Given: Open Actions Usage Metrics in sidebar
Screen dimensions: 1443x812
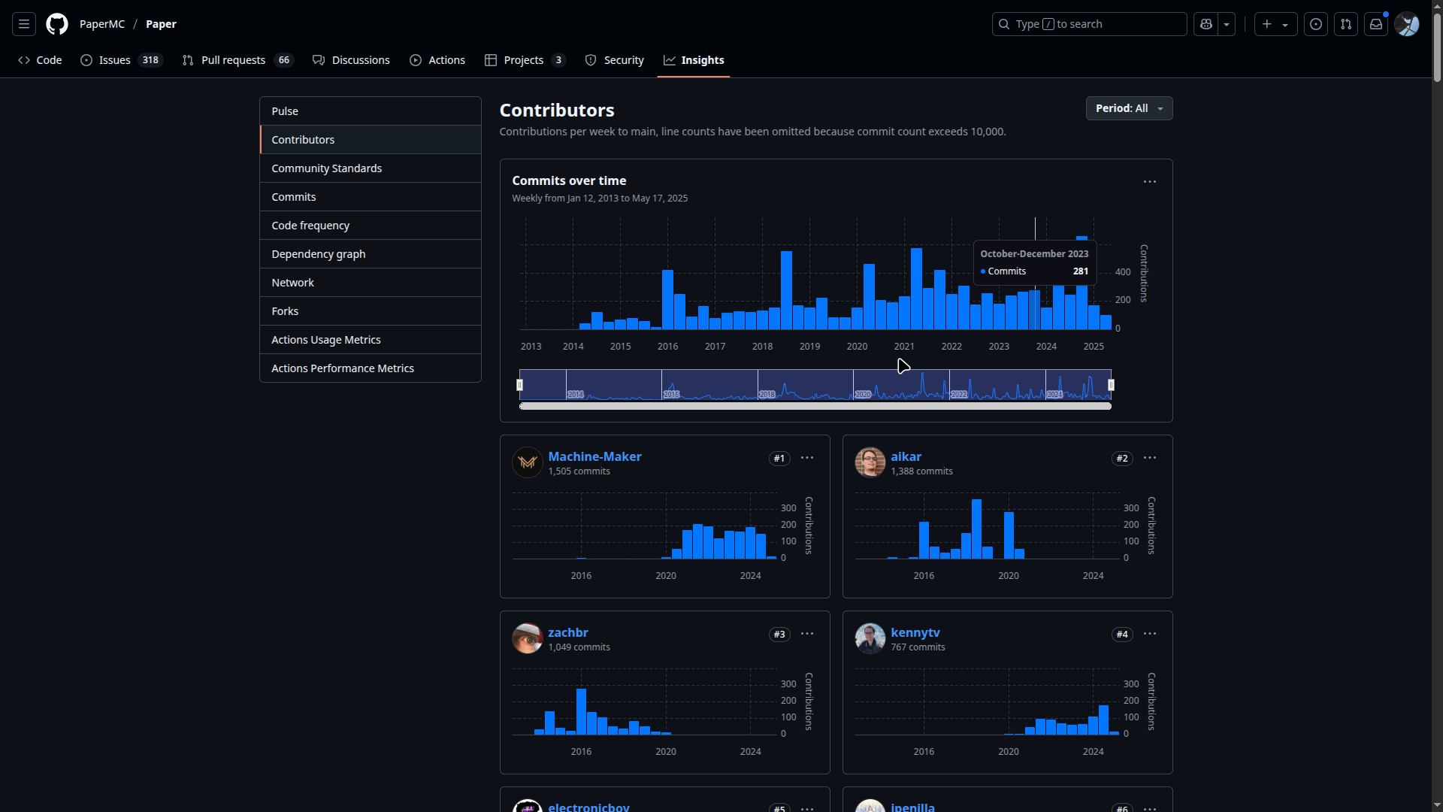Looking at the screenshot, I should (371, 340).
